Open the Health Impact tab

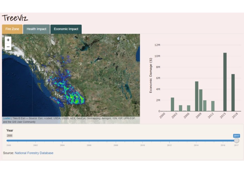(37, 29)
